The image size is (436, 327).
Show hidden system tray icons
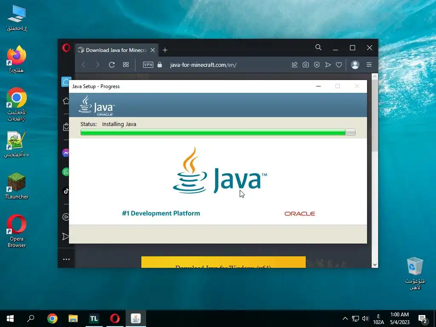pyautogui.click(x=345, y=318)
